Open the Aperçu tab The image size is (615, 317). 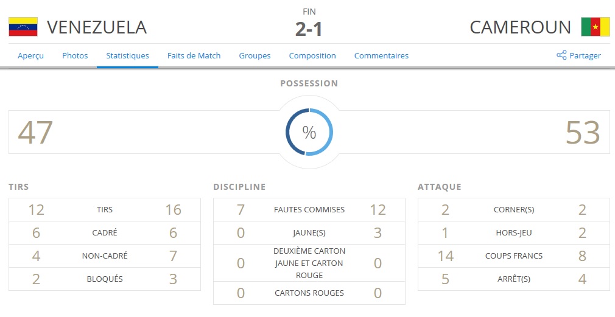pos(30,55)
